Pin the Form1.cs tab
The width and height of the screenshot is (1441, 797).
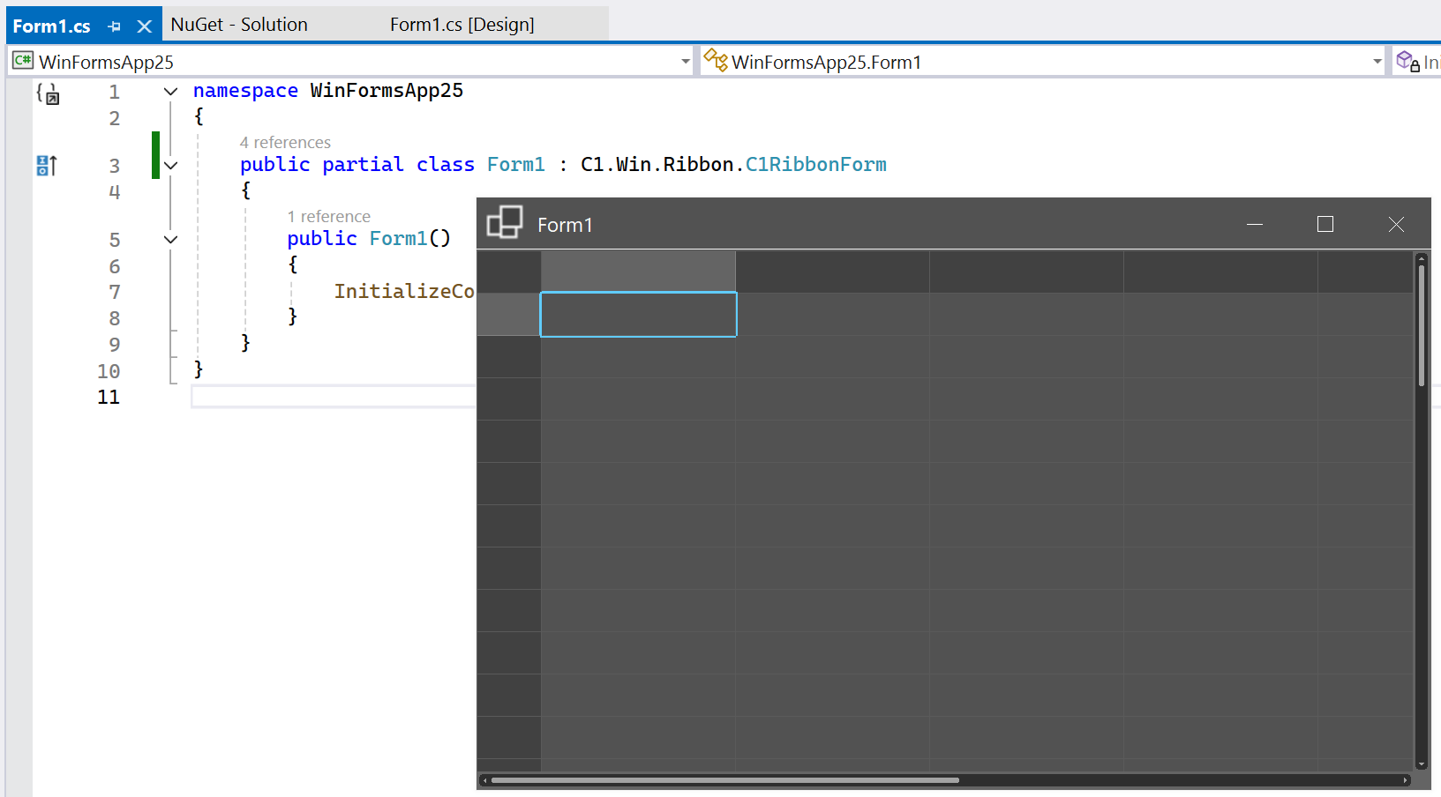click(114, 26)
